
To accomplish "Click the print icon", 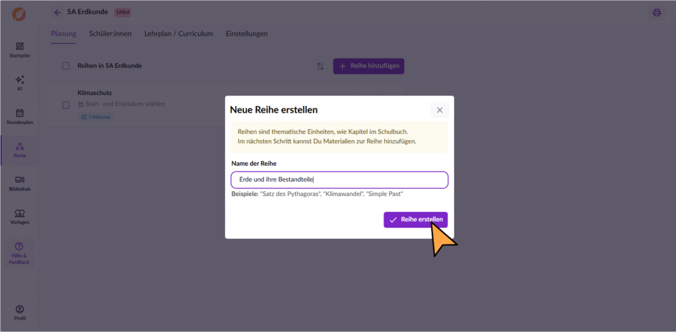I will pyautogui.click(x=656, y=13).
